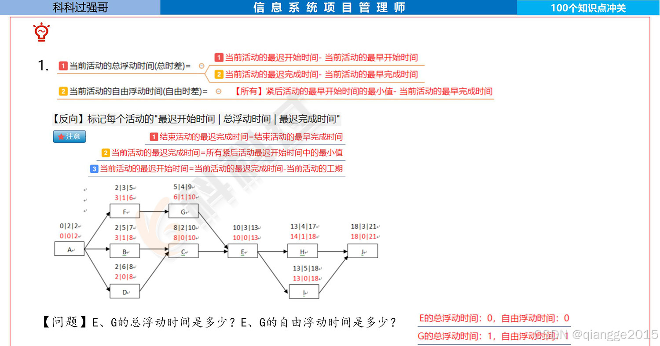This screenshot has width=660, height=346.
Task: Click the black label 8|2|10 above C
Action: [184, 228]
